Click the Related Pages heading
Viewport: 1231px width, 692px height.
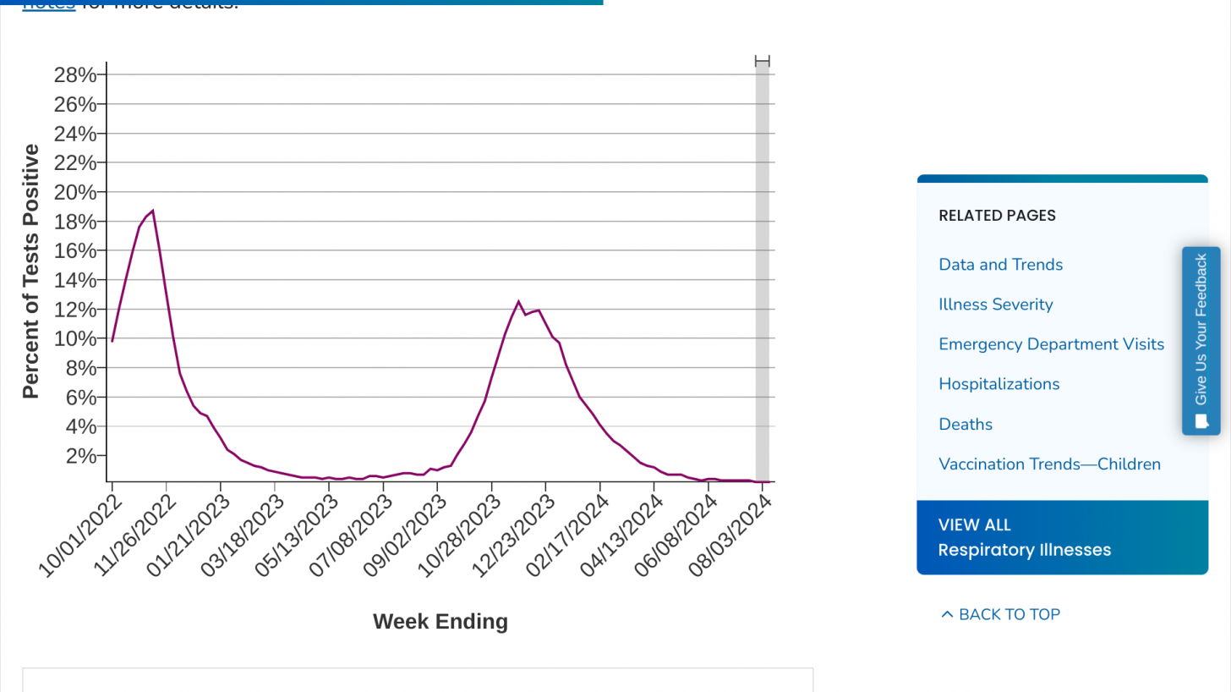click(x=997, y=216)
